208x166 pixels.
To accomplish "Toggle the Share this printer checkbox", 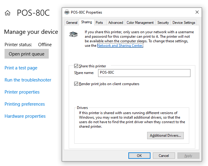I will click(x=76, y=66).
